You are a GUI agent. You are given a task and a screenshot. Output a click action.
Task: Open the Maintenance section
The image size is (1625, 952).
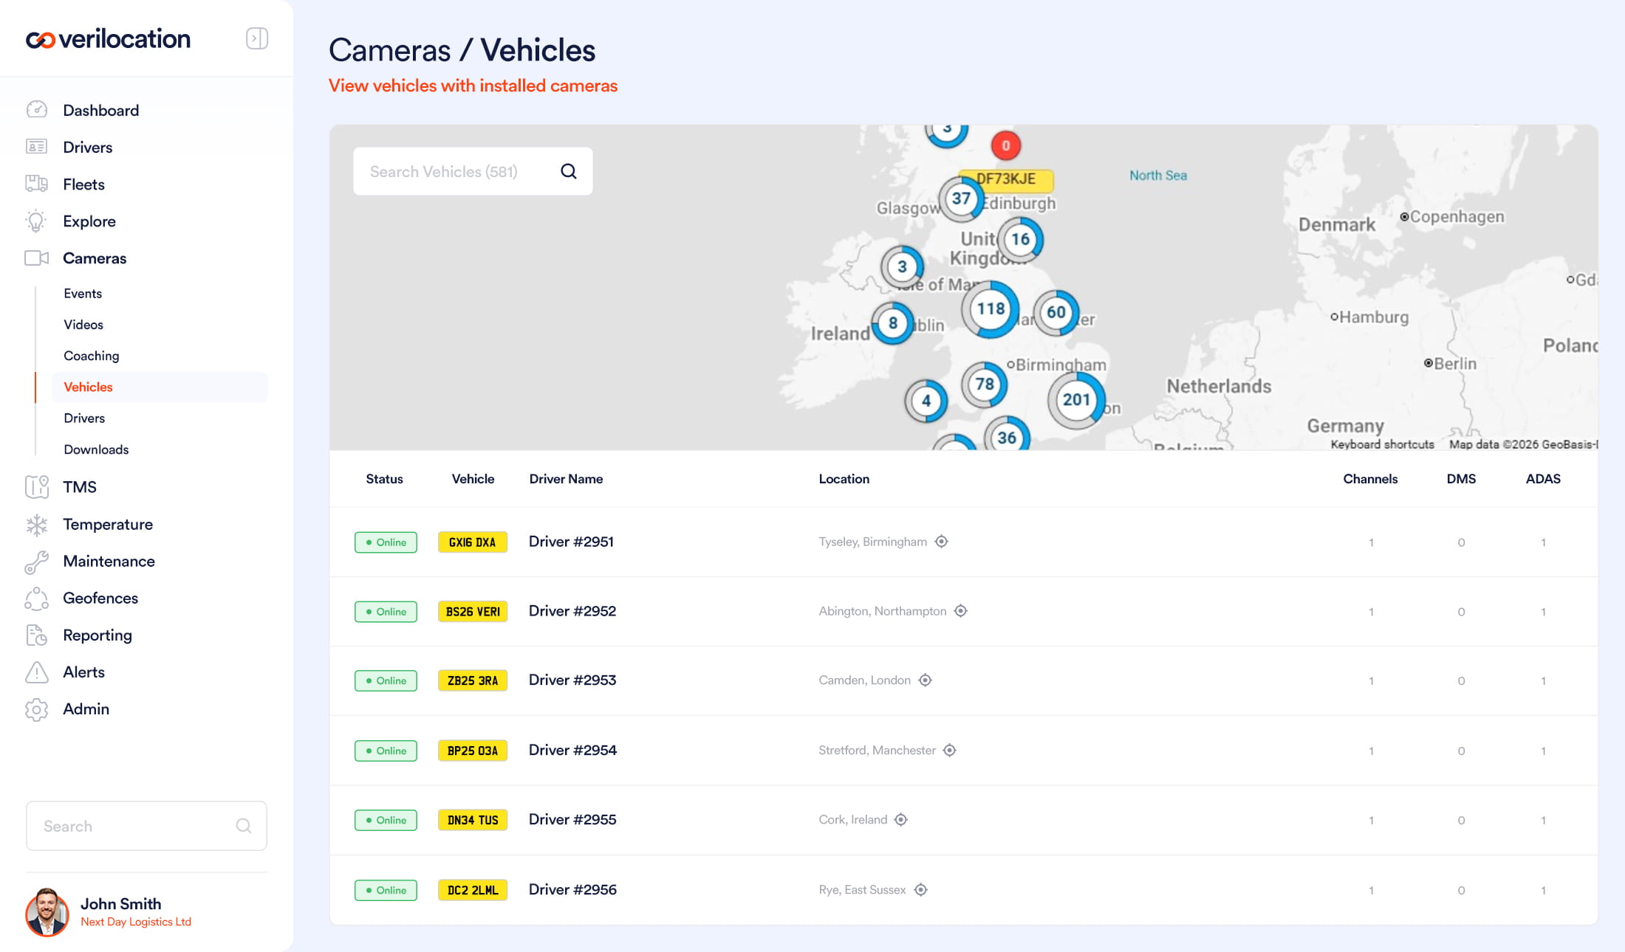pyautogui.click(x=109, y=561)
